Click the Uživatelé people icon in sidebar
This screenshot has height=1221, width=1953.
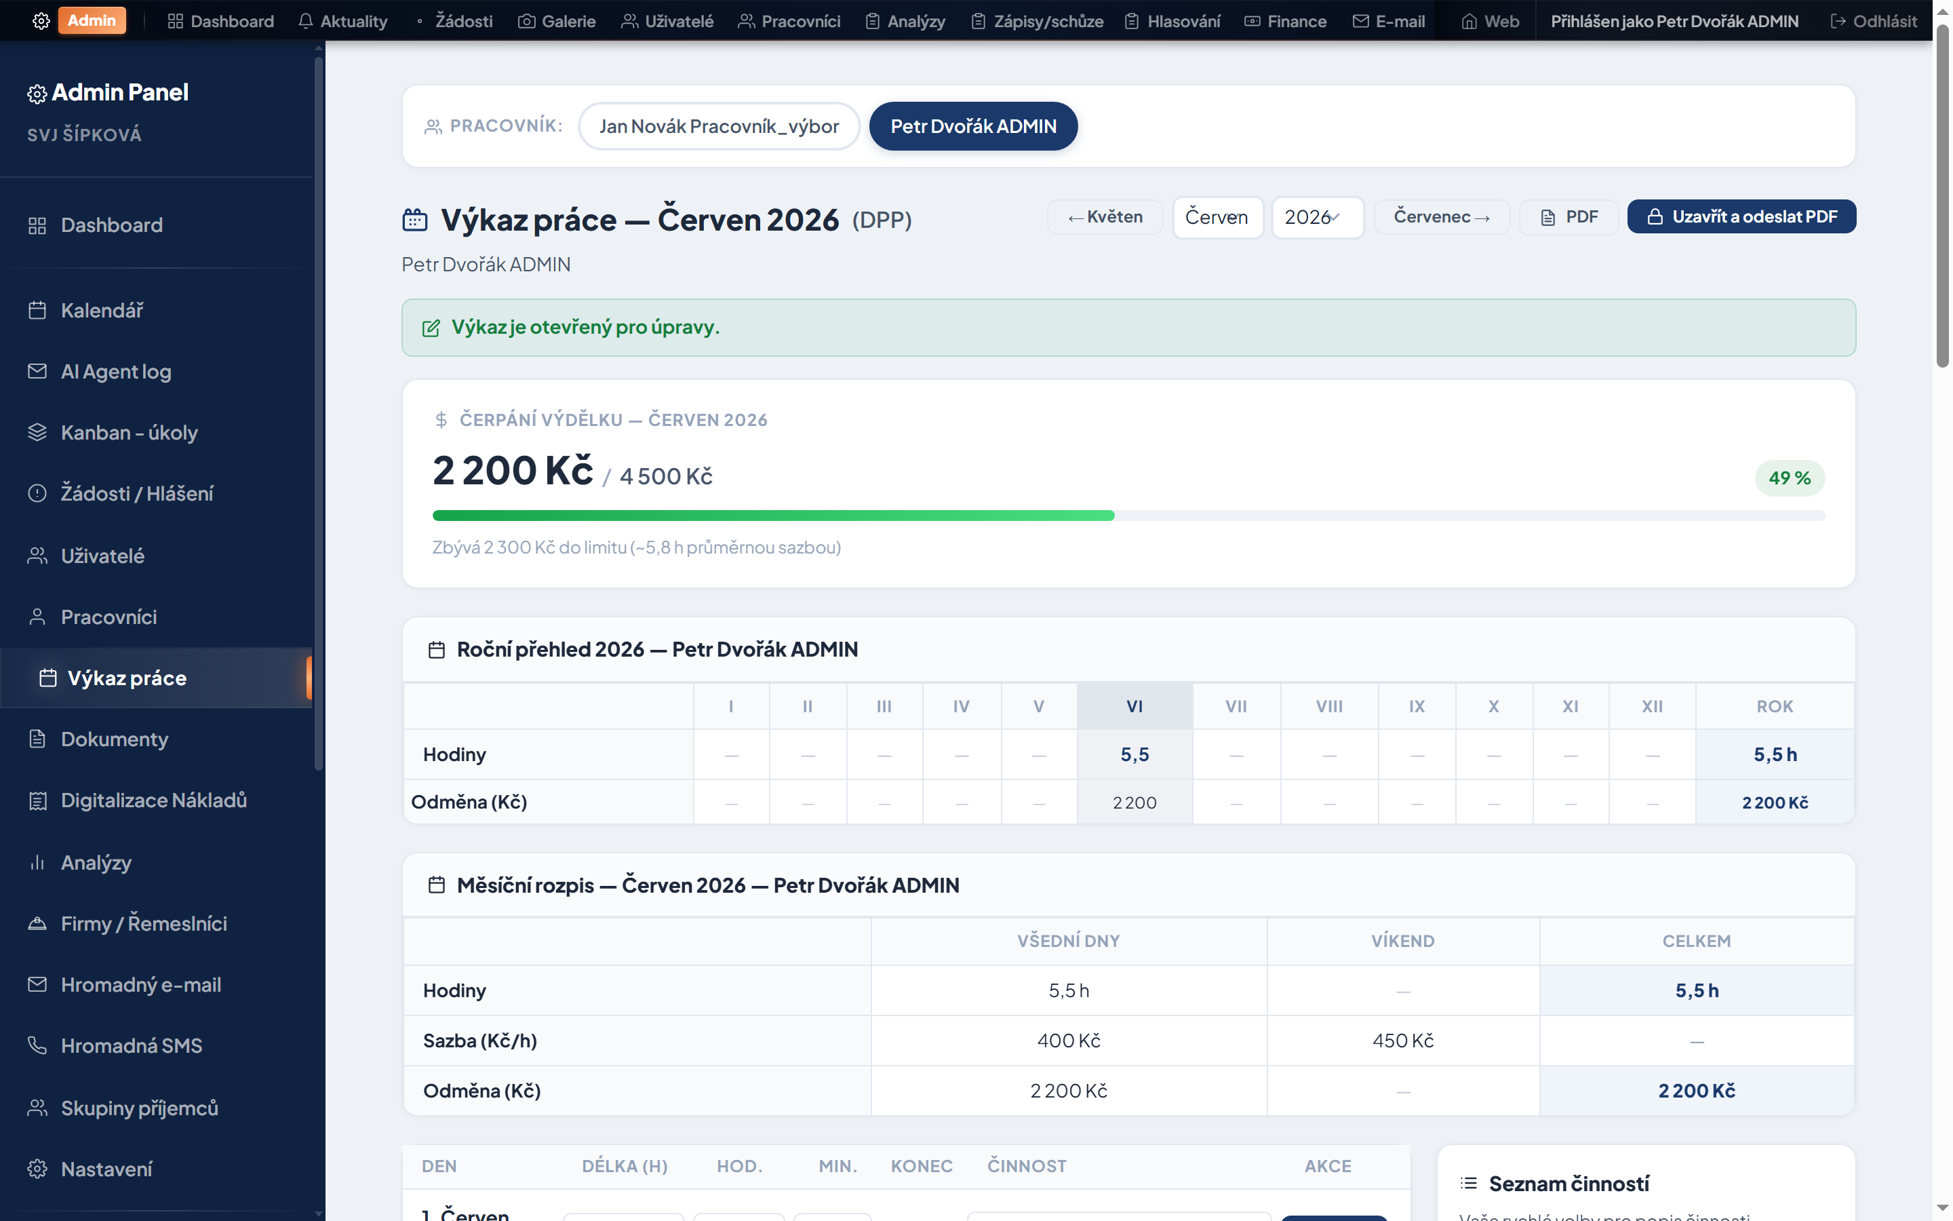[x=37, y=556]
